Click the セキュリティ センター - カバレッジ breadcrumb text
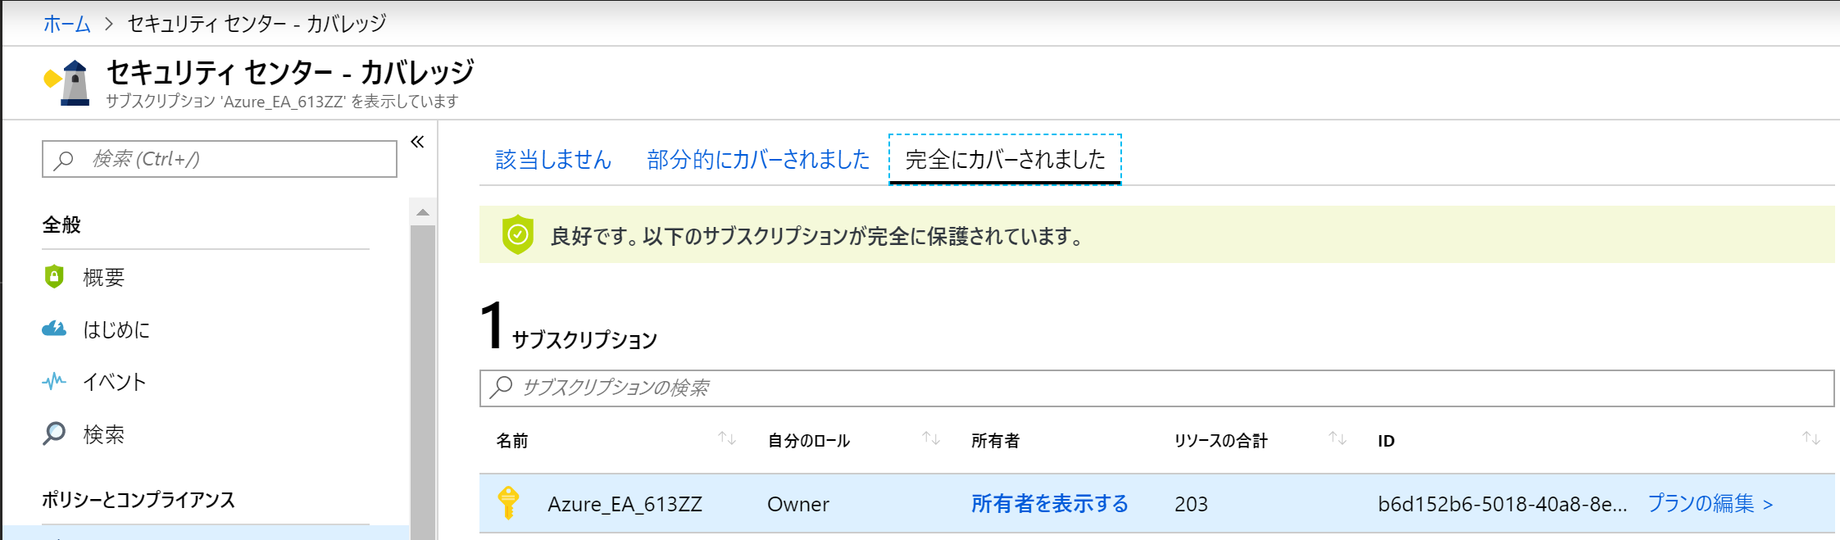 click(x=257, y=24)
